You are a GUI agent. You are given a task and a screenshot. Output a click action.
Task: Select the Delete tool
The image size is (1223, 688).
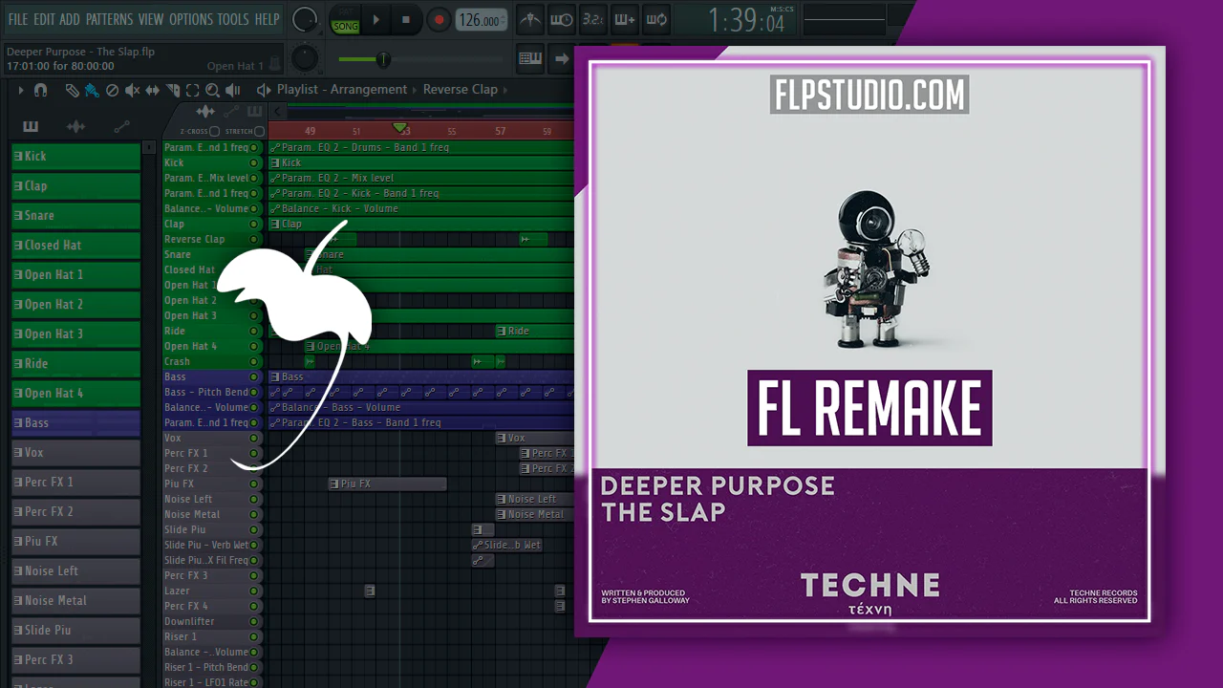(x=112, y=90)
